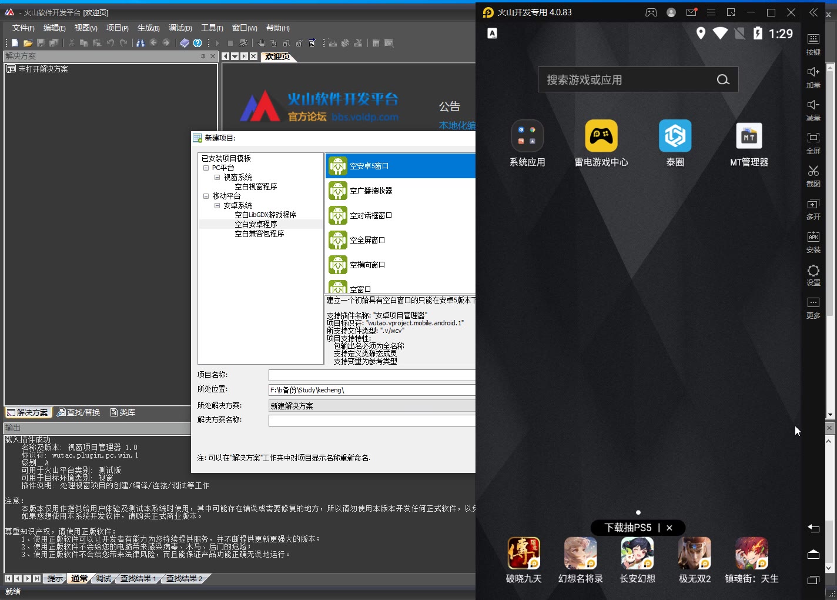Collapse the 安卓系统 tree node
The width and height of the screenshot is (837, 600).
217,205
